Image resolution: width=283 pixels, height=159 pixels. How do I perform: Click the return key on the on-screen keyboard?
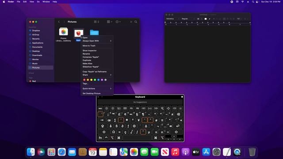(178, 126)
